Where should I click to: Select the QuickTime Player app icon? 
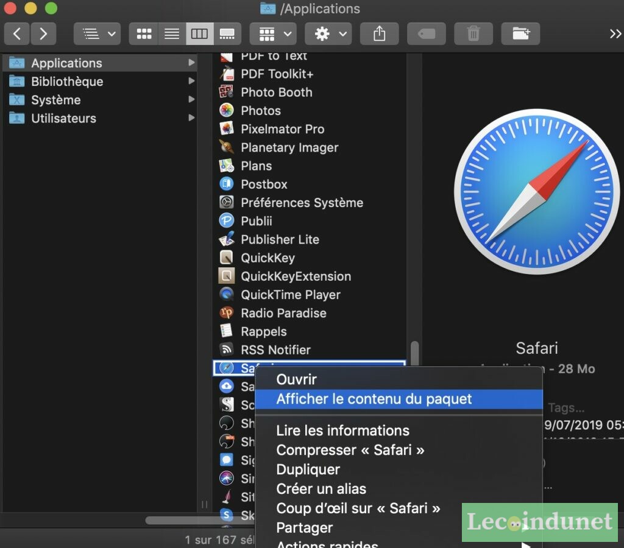coord(227,294)
